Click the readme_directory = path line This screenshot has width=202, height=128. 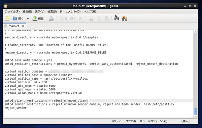pyautogui.click(x=56, y=52)
